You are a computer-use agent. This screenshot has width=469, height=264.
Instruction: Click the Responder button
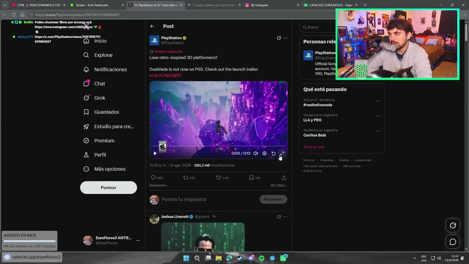[273, 199]
